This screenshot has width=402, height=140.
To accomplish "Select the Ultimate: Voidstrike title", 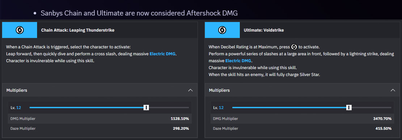I will coord(263,30).
